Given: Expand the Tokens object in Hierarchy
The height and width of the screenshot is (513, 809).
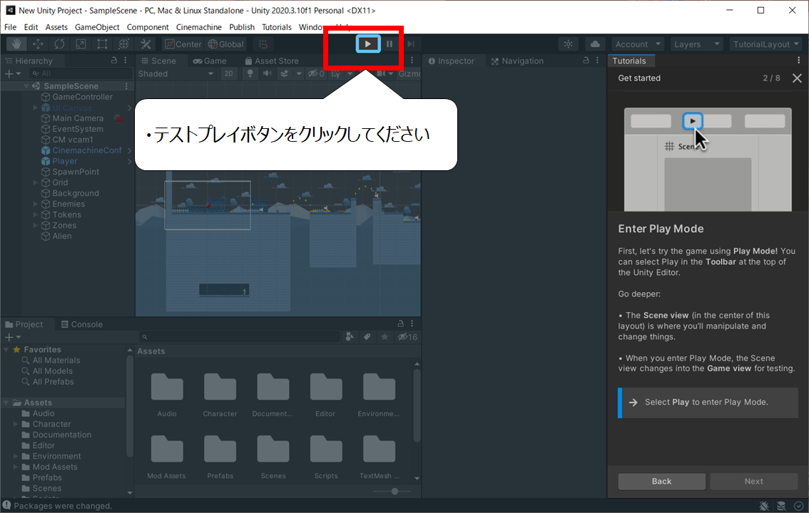Looking at the screenshot, I should click(36, 214).
